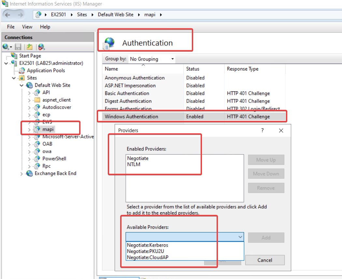
Task: Sort by the Name column header
Action: click(143, 69)
